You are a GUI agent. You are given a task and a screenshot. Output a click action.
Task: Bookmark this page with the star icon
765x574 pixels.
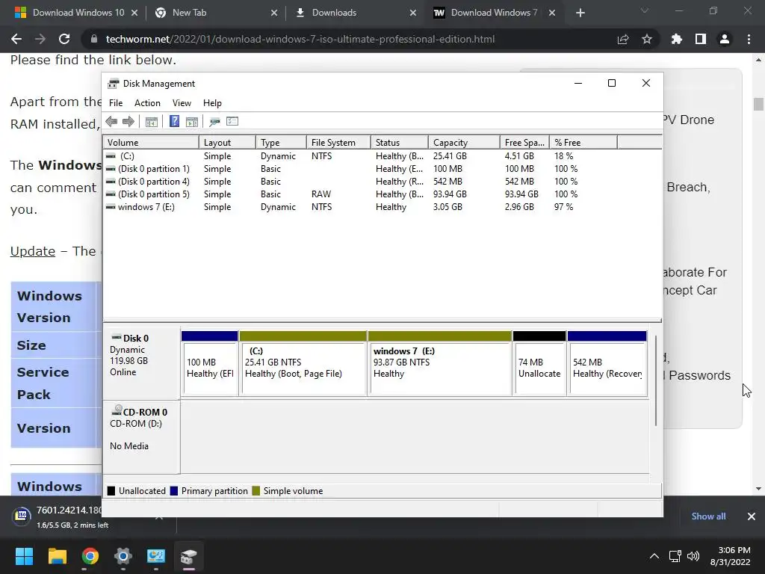tap(647, 39)
